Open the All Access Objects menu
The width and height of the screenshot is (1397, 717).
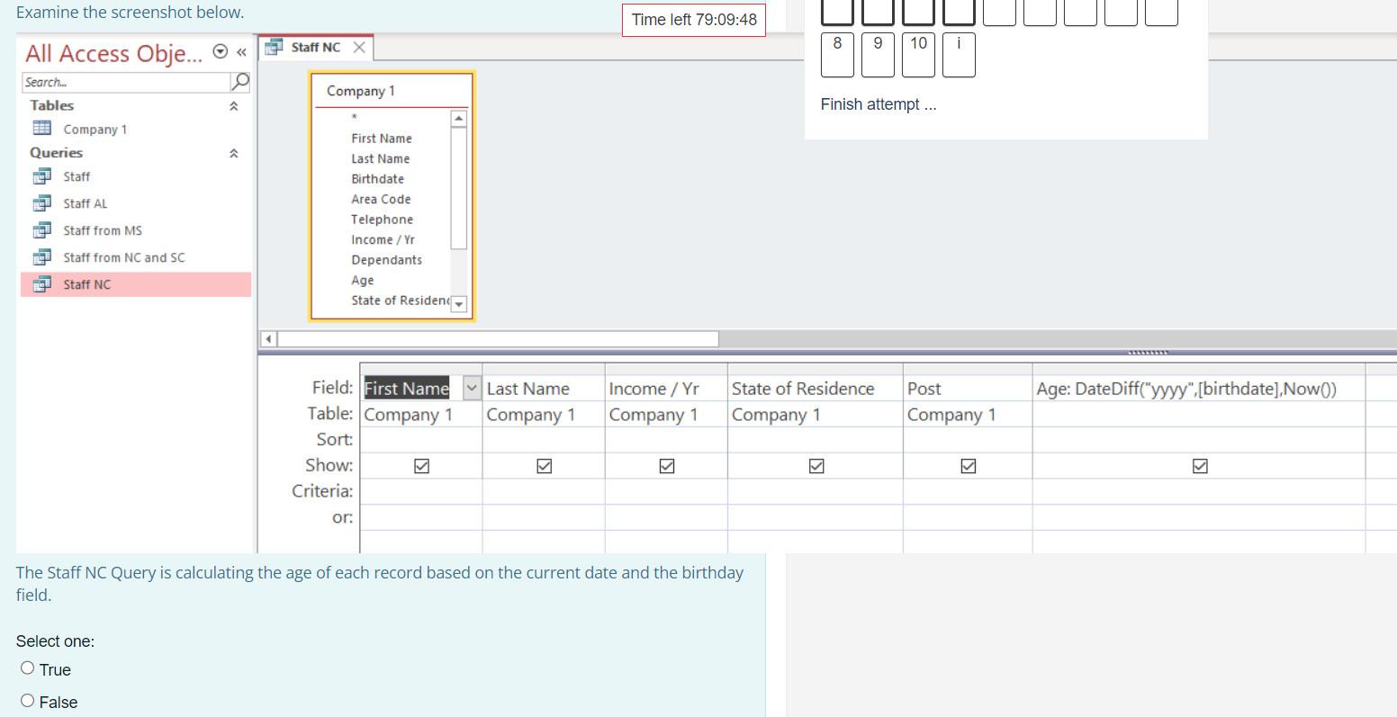click(x=219, y=52)
